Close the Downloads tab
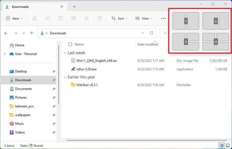 pos(62,6)
